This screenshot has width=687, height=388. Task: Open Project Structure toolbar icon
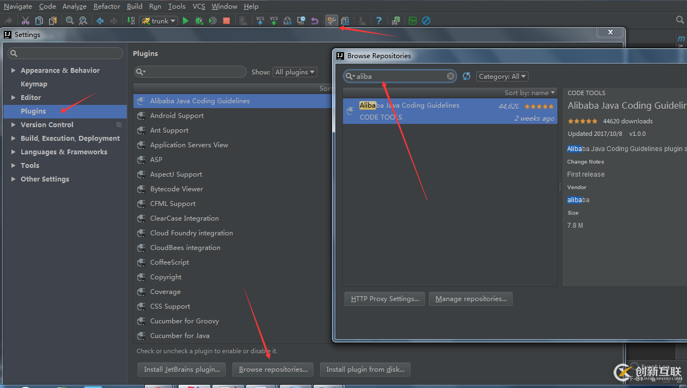click(345, 21)
